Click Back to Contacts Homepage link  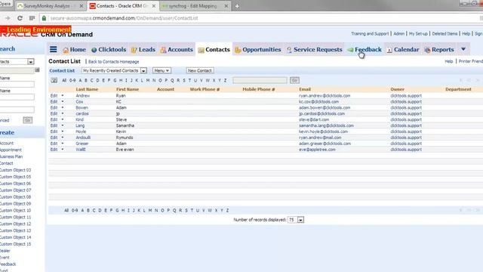[114, 62]
